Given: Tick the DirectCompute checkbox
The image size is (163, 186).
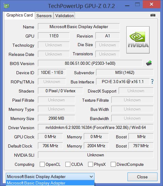Looking at the screenshot, I should 113,164.
